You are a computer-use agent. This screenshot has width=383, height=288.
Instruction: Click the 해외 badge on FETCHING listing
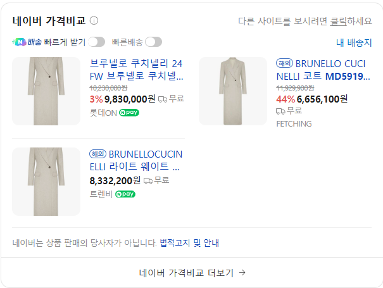(x=285, y=63)
